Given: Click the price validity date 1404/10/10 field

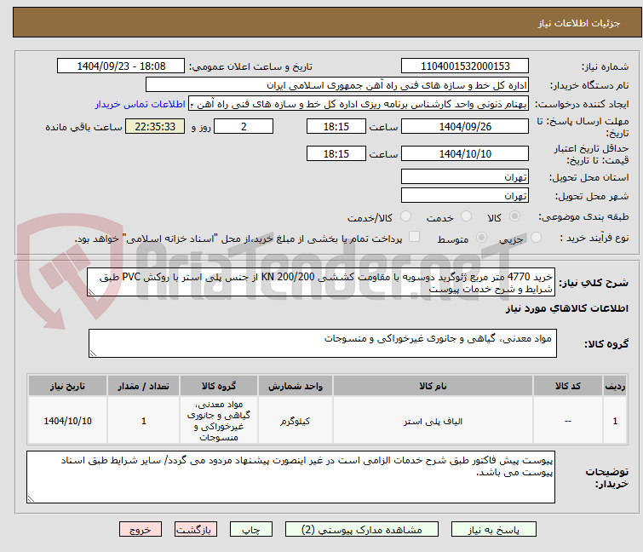Looking at the screenshot, I should (x=465, y=153).
